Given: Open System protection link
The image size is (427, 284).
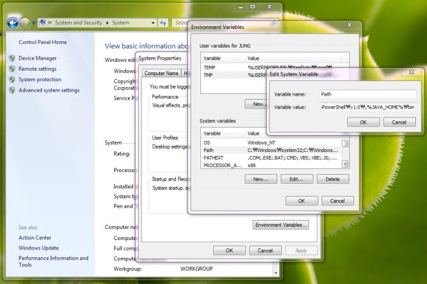Looking at the screenshot, I should [40, 79].
